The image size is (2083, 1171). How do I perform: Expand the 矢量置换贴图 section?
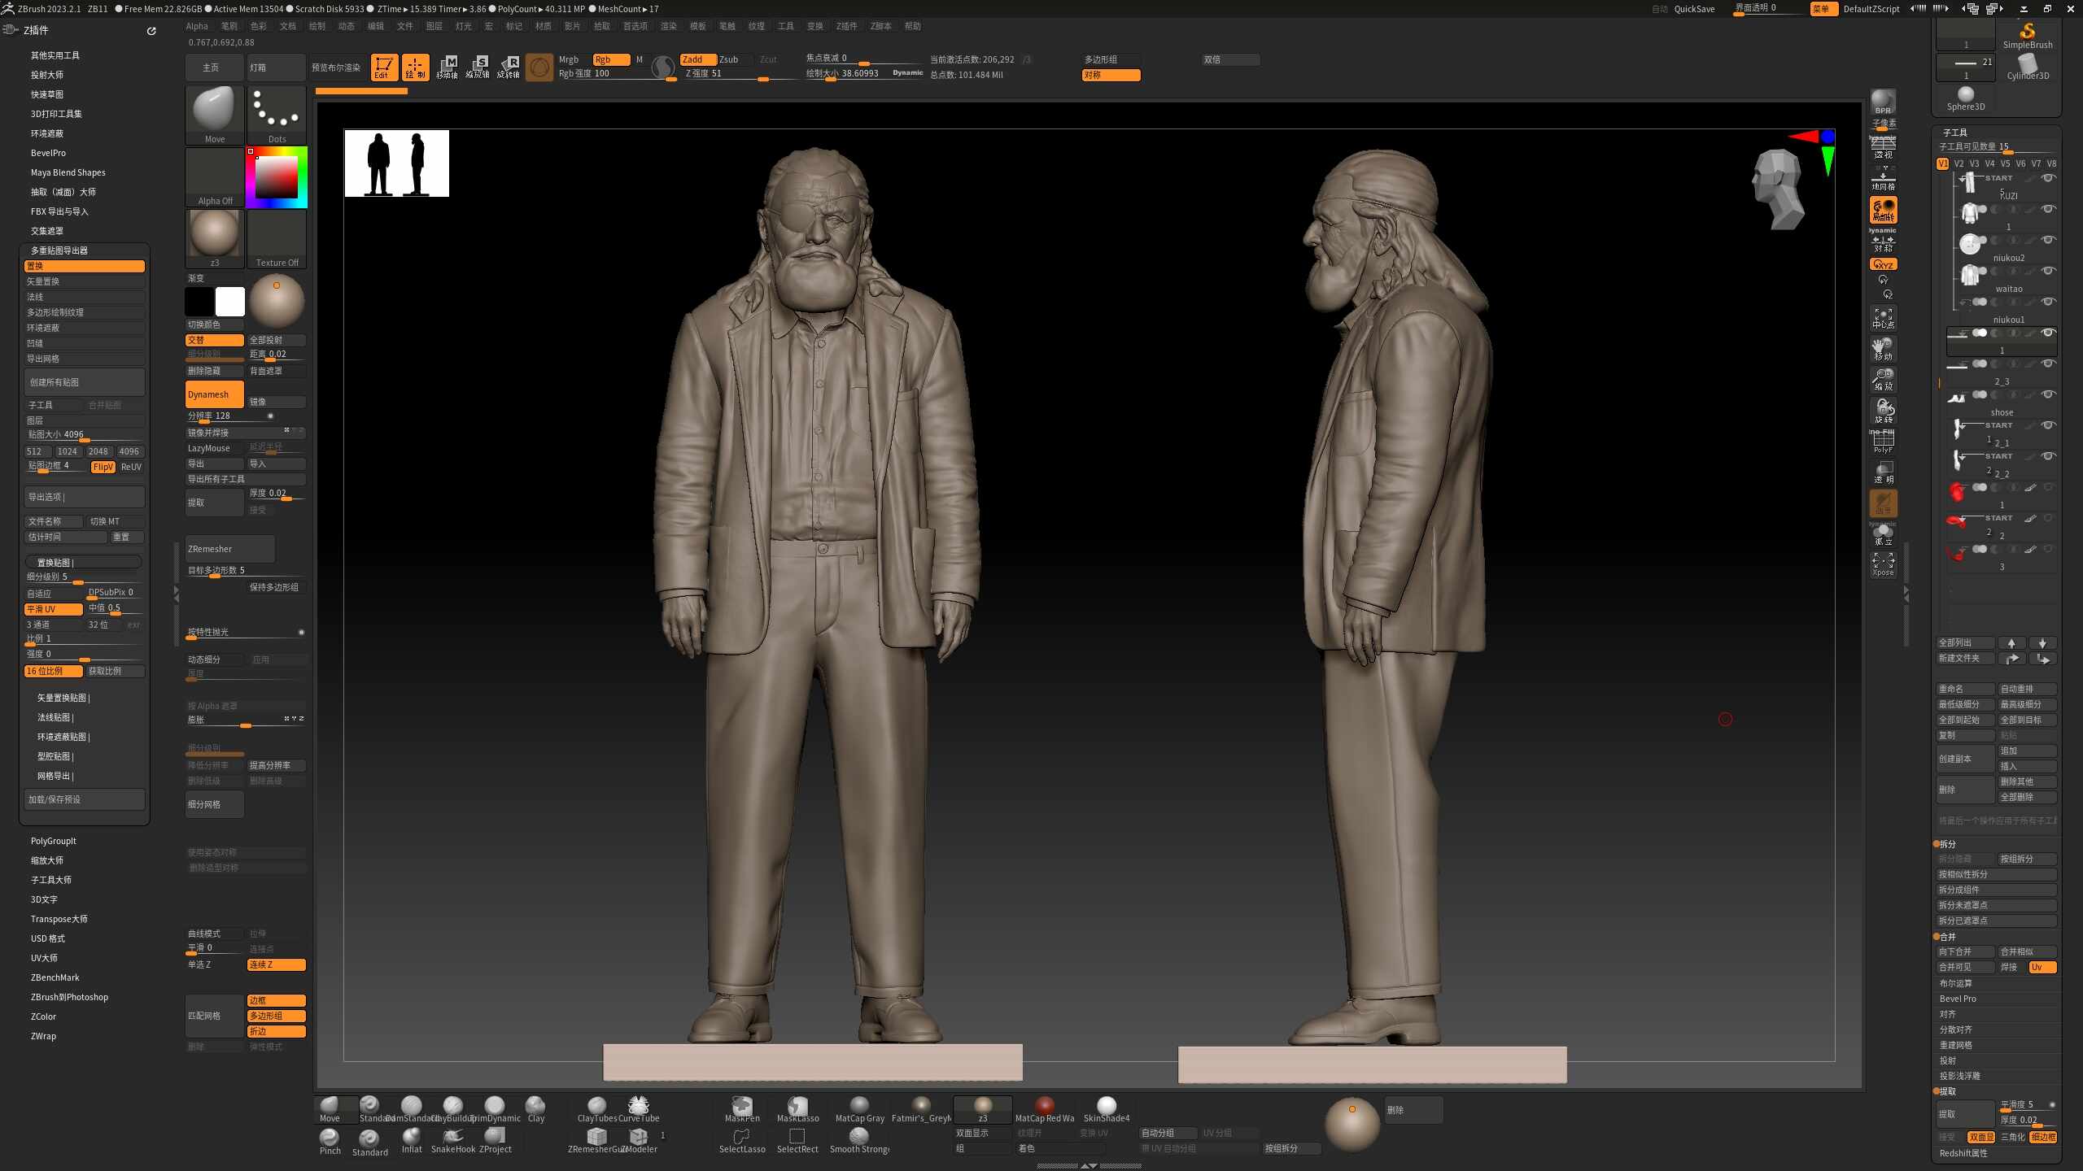tap(63, 698)
